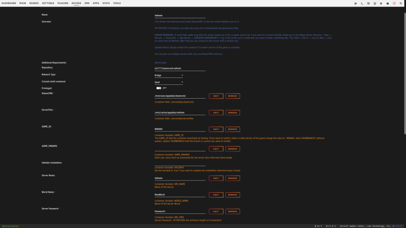The image size is (406, 228).
Task: Click Edit for Server Password
Action: [216, 211]
